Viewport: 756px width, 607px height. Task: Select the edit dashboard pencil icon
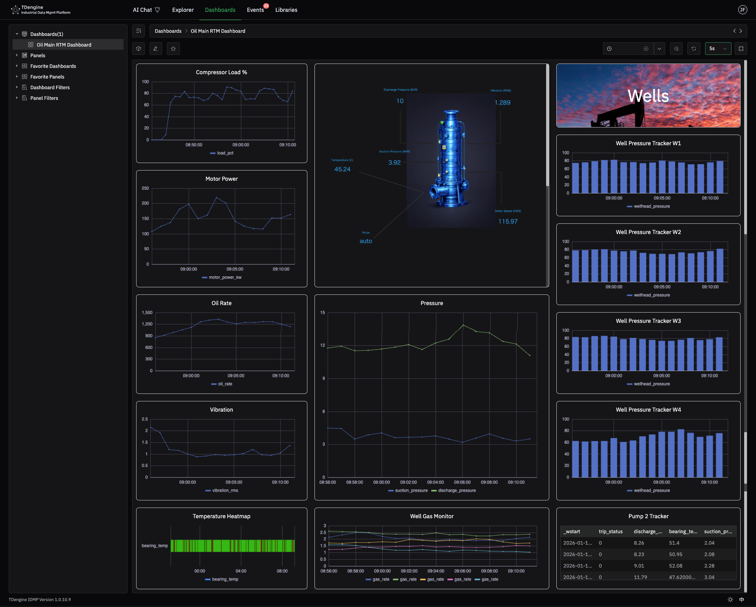pyautogui.click(x=155, y=49)
